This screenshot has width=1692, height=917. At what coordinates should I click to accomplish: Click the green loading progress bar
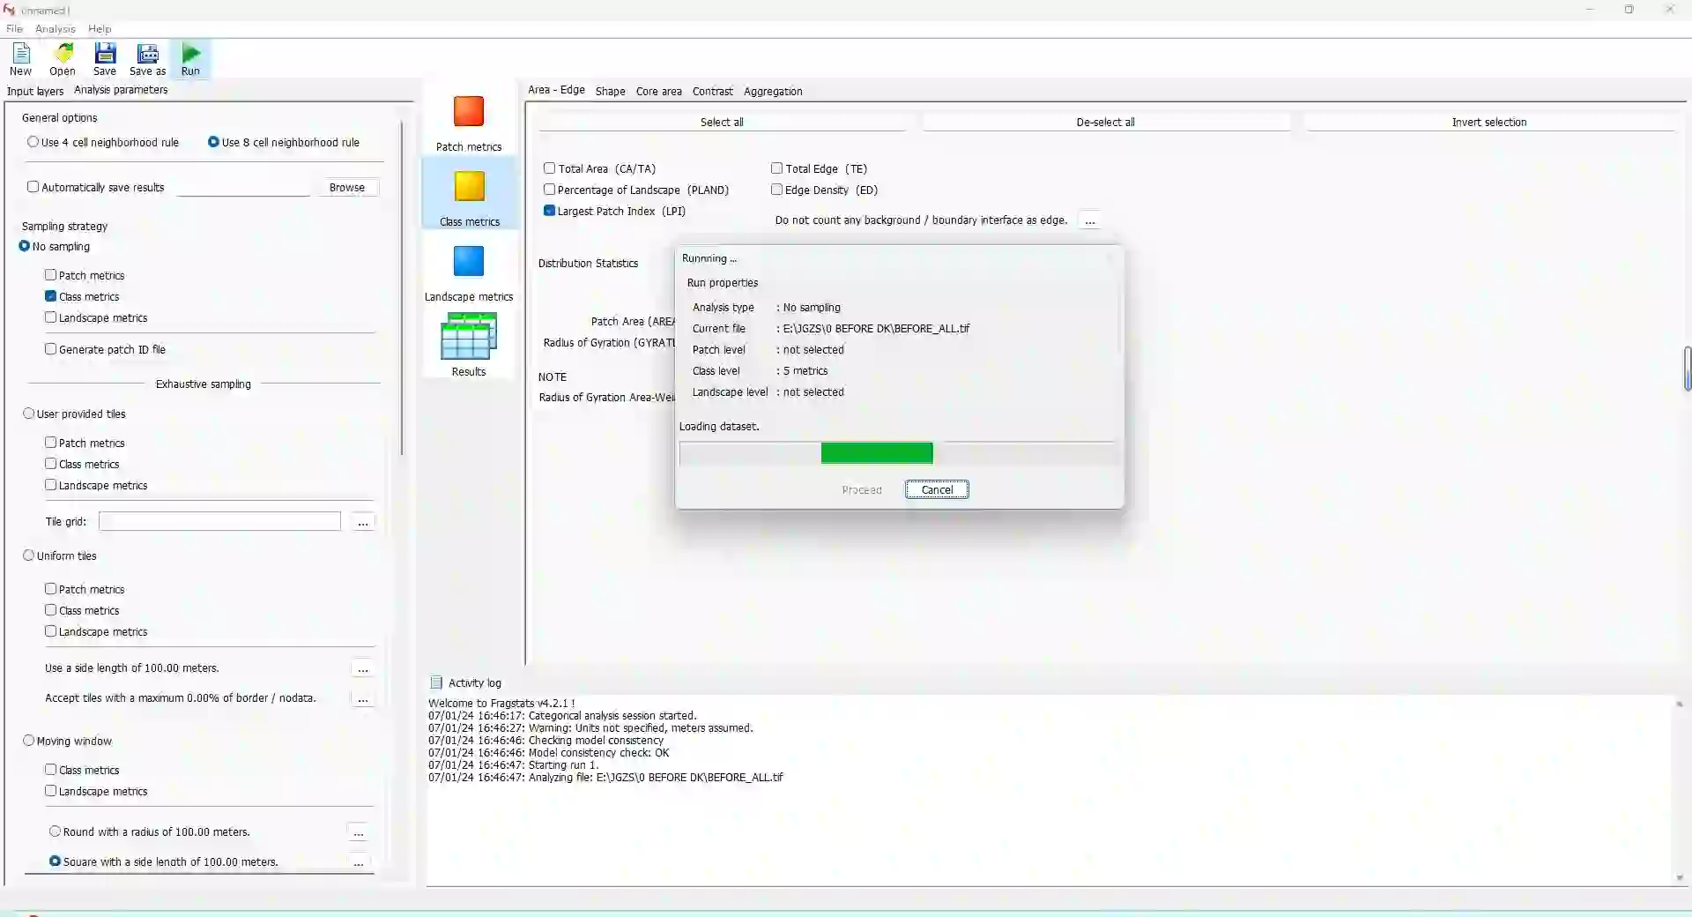[x=877, y=453]
